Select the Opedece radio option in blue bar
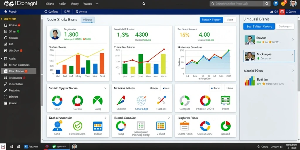 pos(51,12)
